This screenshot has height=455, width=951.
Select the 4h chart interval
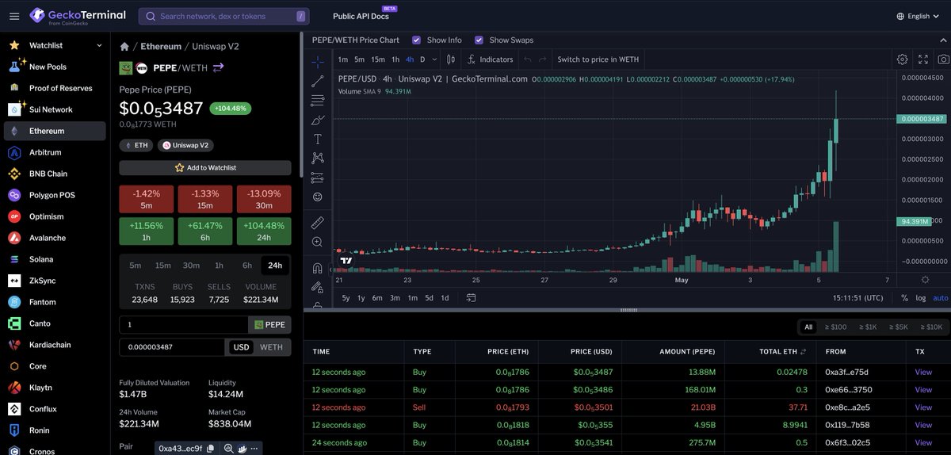[x=410, y=59]
